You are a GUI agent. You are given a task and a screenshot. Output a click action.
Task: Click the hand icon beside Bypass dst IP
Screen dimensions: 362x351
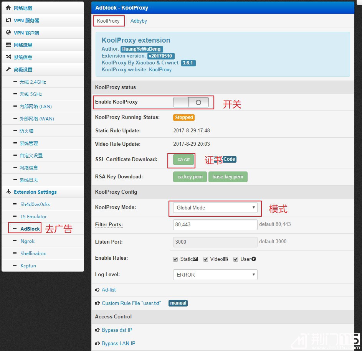coord(98,330)
